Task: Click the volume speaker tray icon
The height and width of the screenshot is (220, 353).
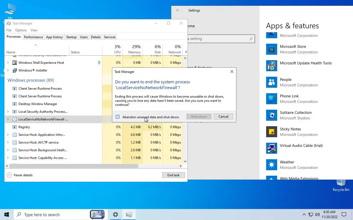Action: 317,215
